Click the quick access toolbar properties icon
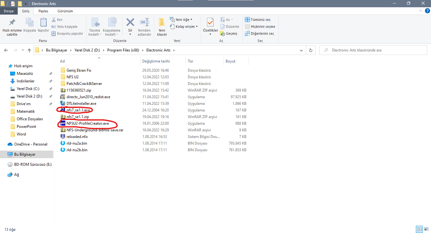The image size is (431, 233). point(13,3)
